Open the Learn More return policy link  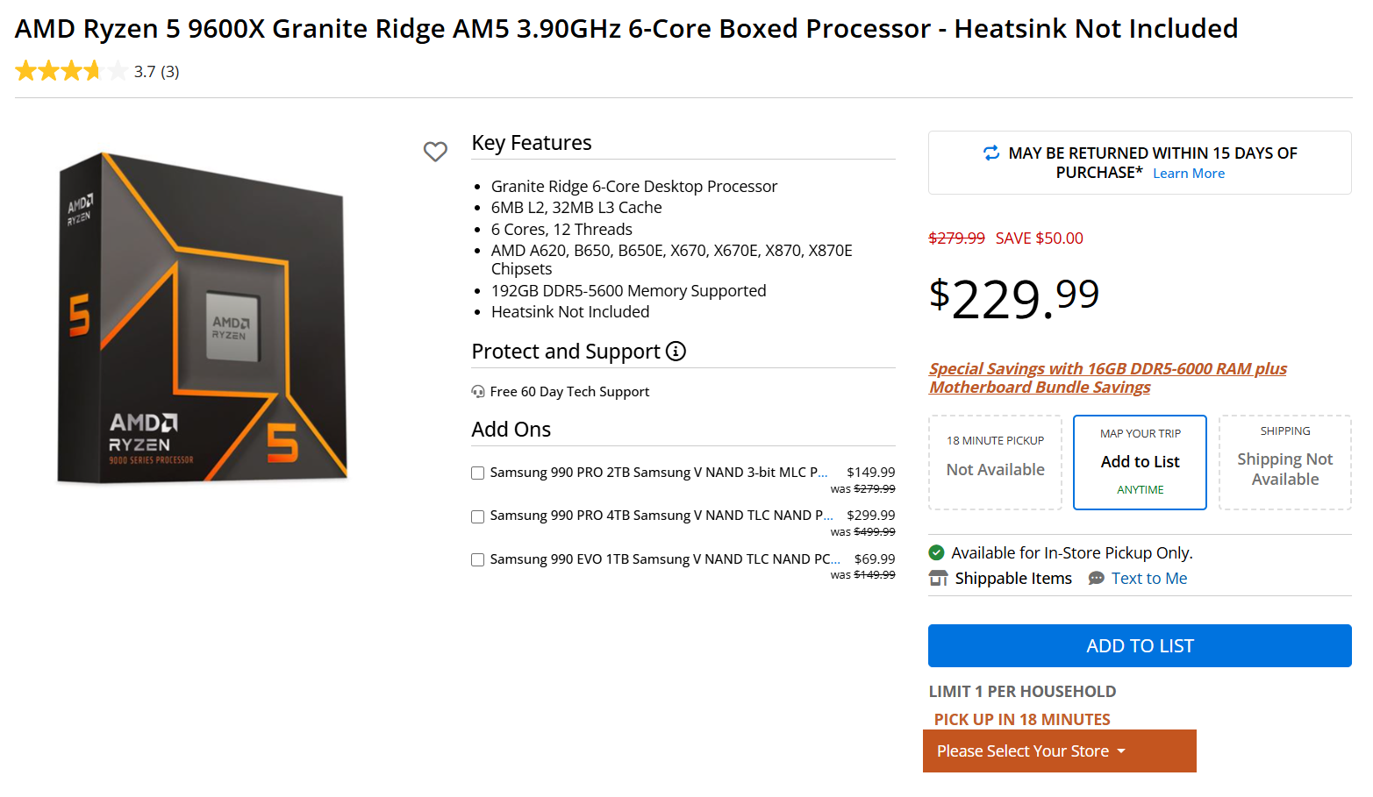[x=1188, y=174]
